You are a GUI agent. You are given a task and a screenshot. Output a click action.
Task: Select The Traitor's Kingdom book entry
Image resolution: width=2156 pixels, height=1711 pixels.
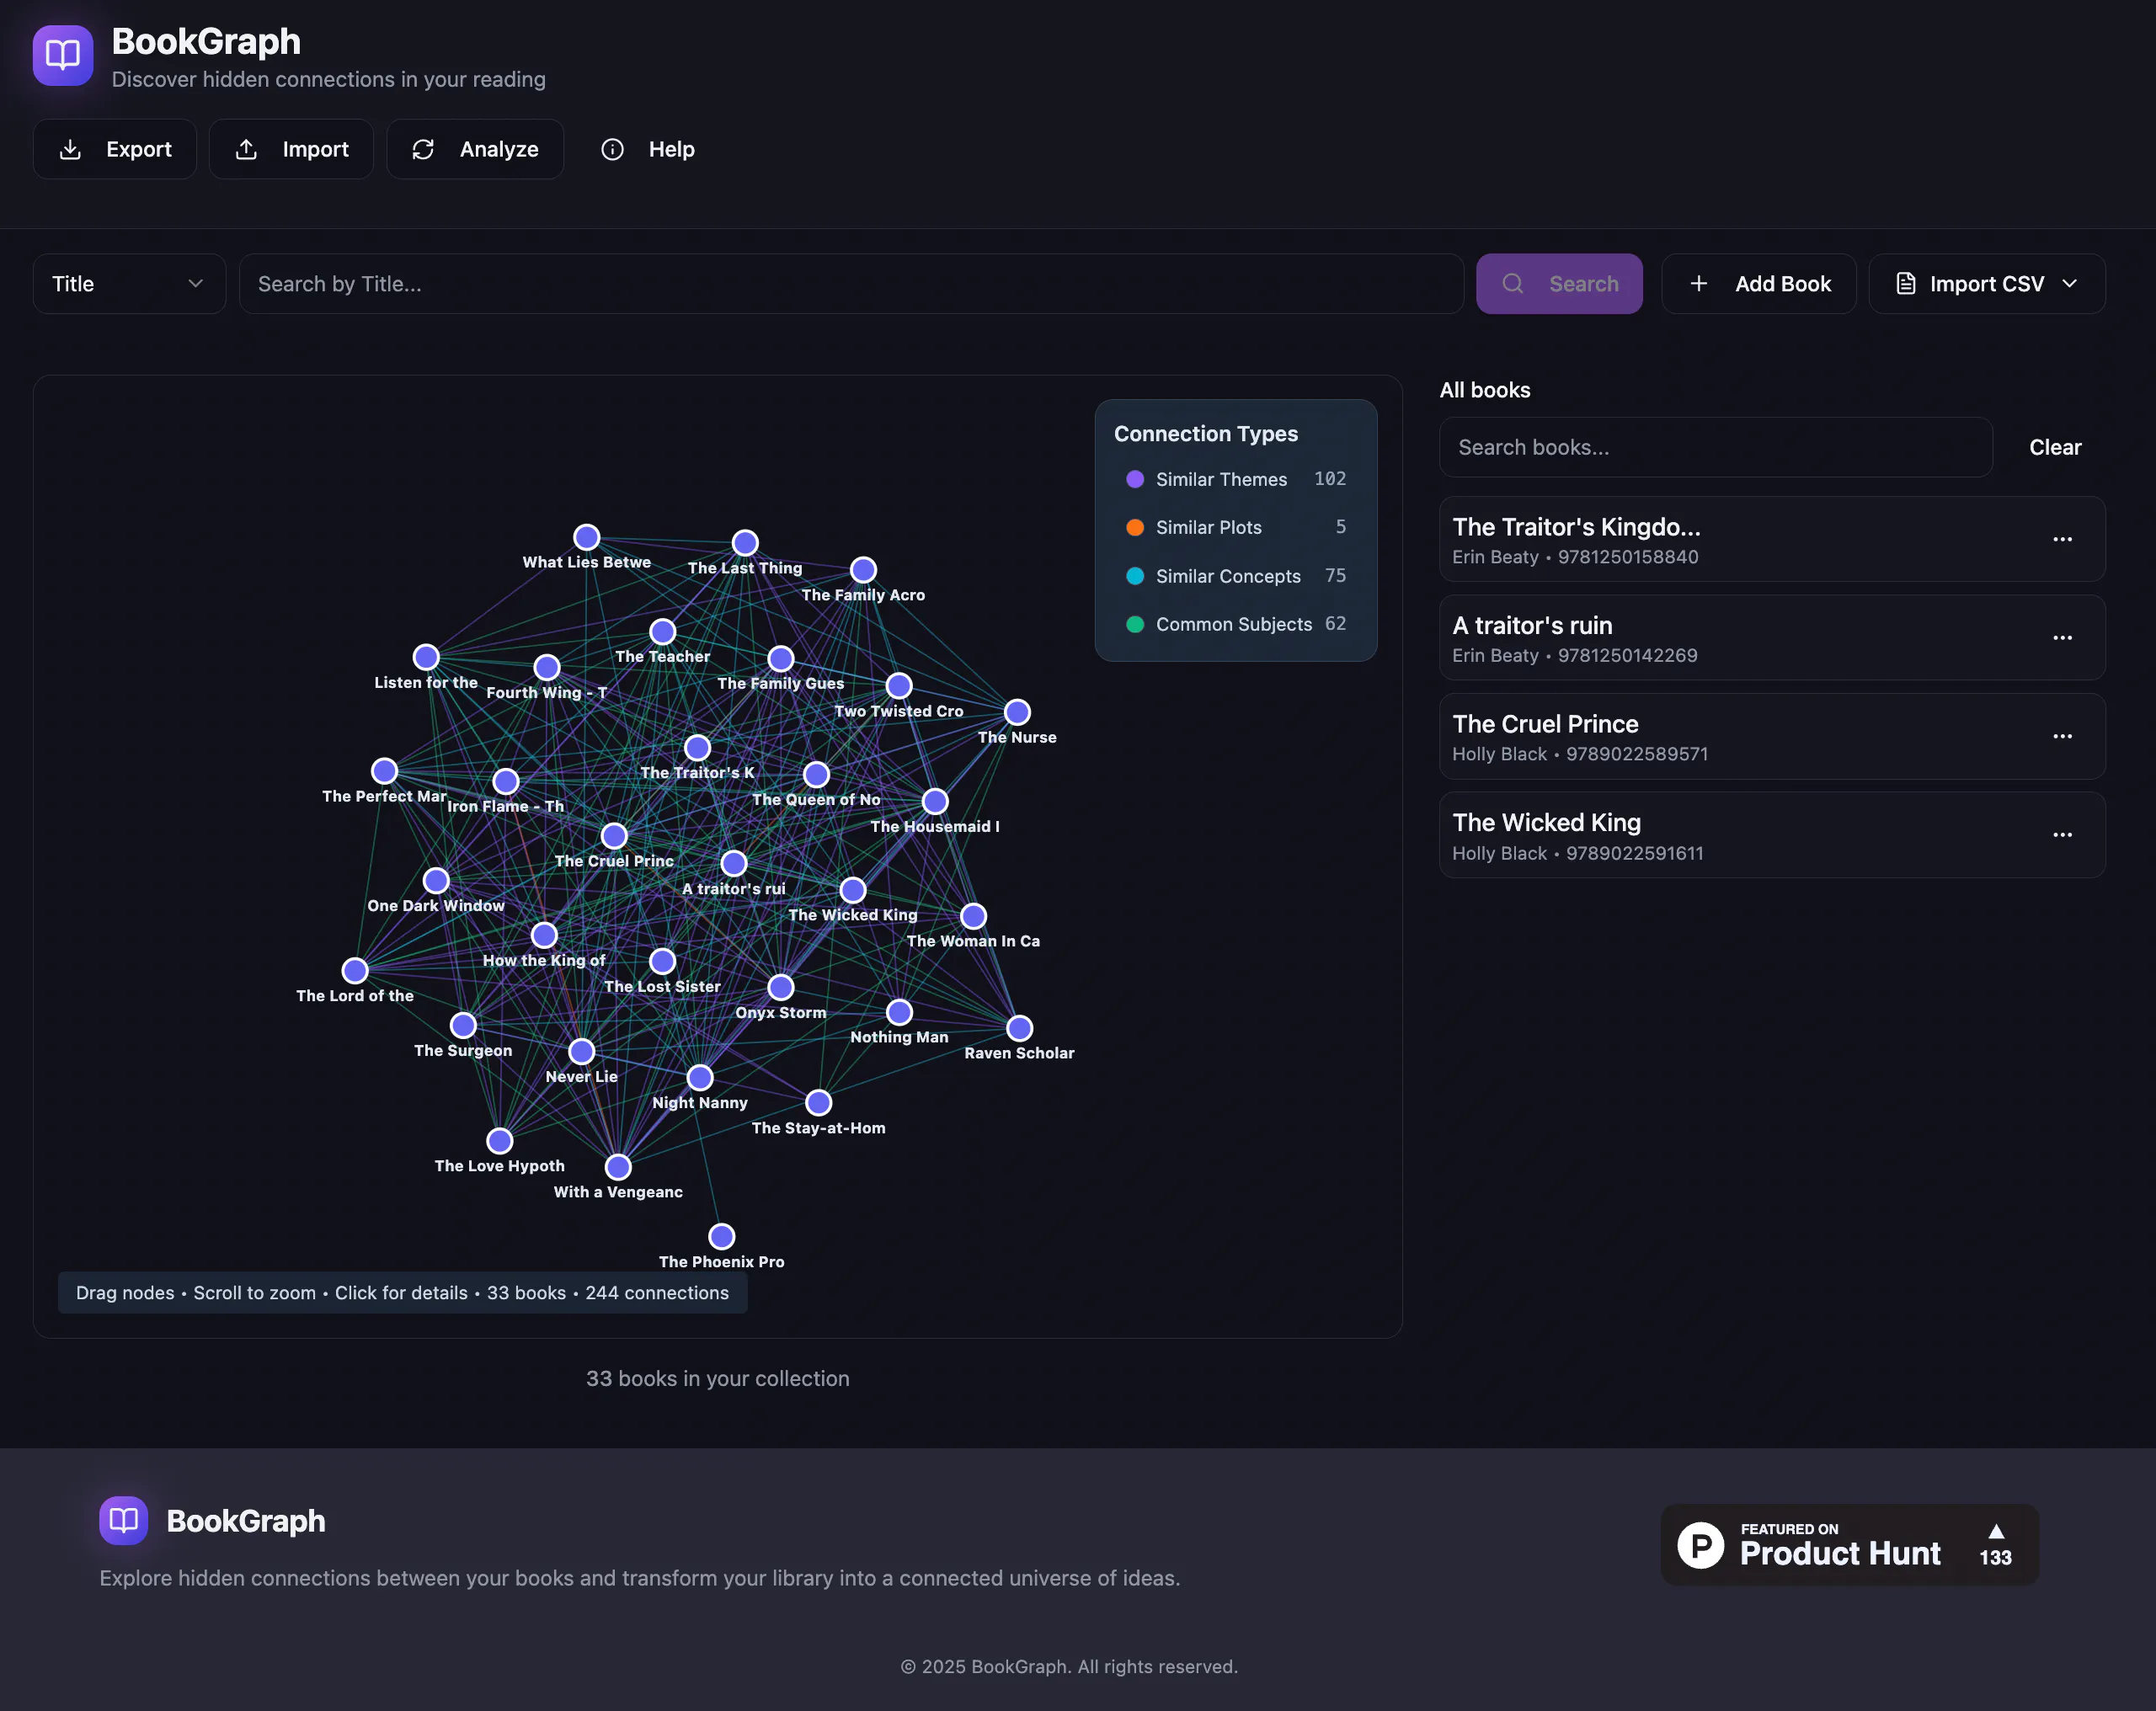(1772, 539)
